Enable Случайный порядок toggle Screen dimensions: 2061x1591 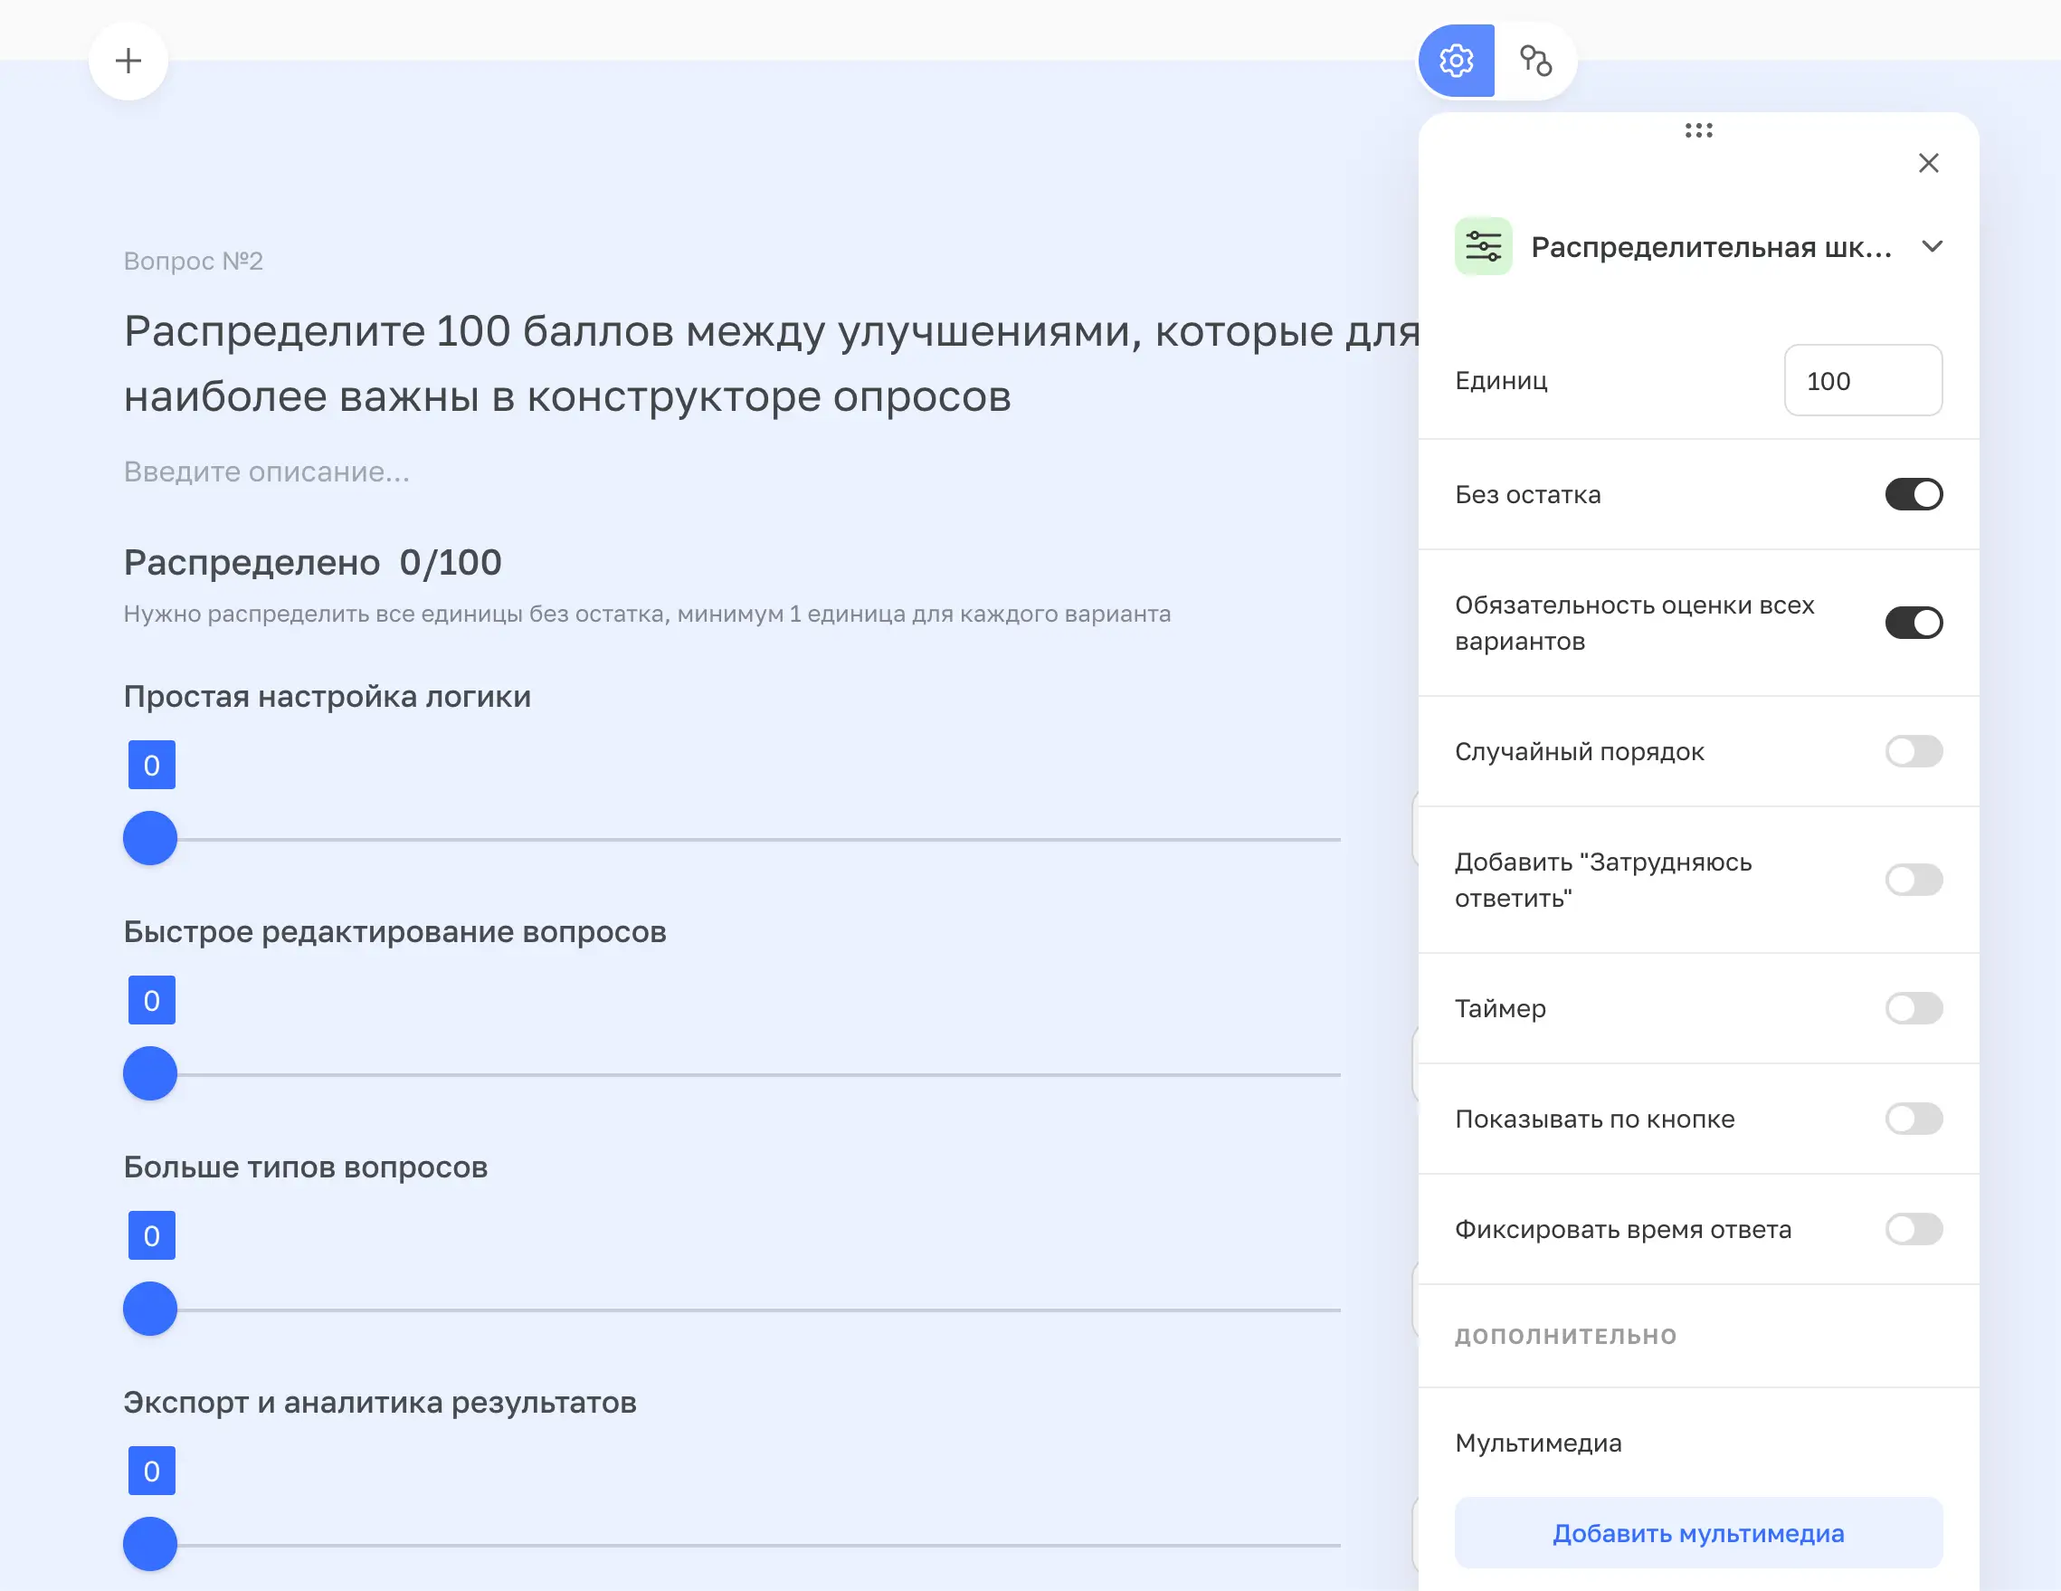point(1914,751)
